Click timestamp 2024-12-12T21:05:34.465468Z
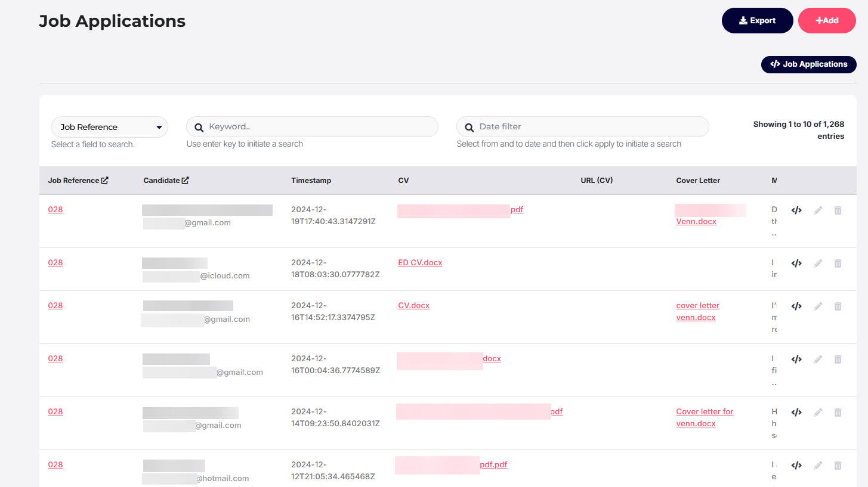Screen dimensions: 868x487 point(333,471)
